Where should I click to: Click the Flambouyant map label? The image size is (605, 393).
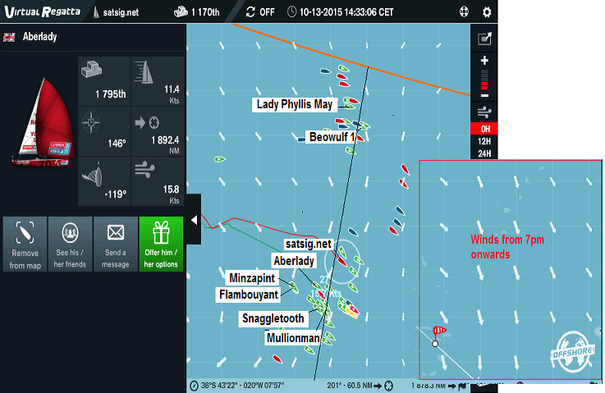pyautogui.click(x=249, y=295)
